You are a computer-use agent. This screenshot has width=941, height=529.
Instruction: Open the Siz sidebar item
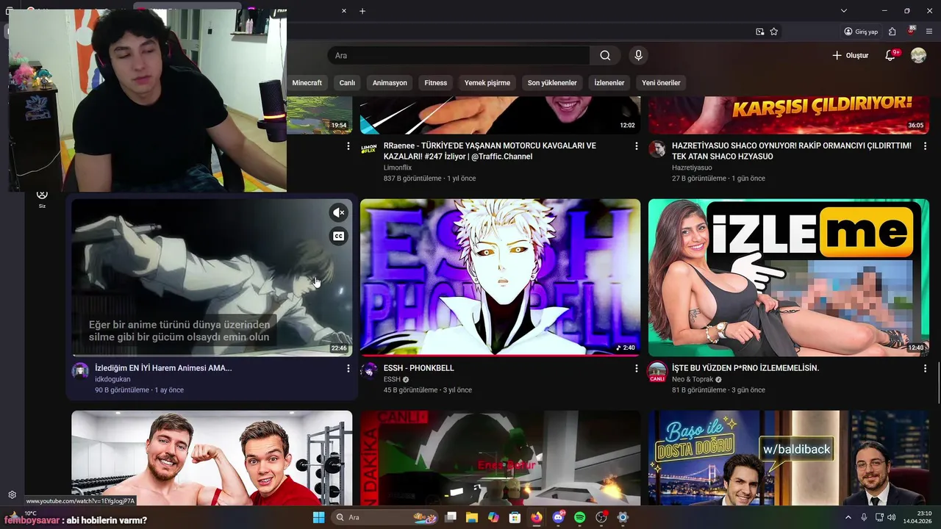42,198
